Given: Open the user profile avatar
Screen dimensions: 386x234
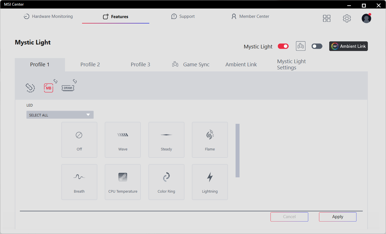Looking at the screenshot, I should (x=366, y=18).
